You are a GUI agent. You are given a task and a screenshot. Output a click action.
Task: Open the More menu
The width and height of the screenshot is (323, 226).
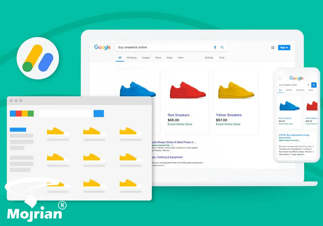[x=181, y=58]
